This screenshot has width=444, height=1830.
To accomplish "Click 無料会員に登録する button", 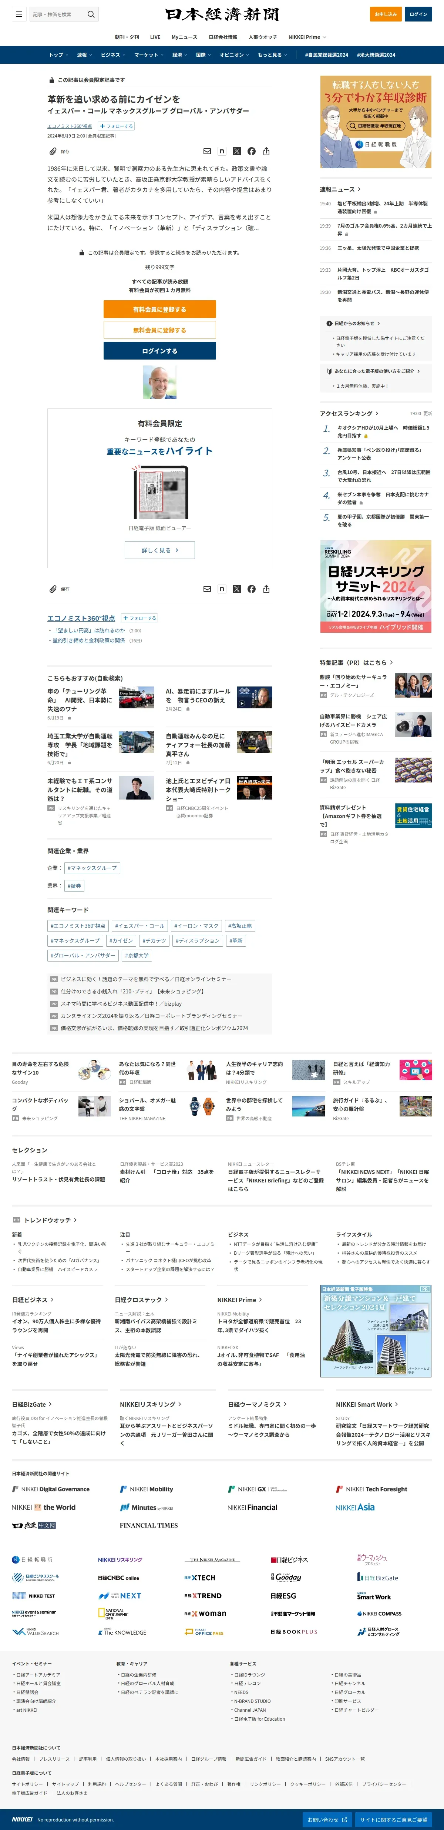I will click(x=159, y=330).
